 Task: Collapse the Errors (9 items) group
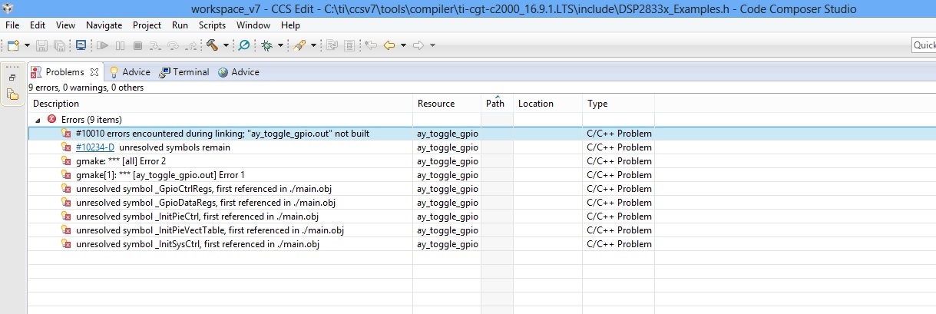tap(38, 120)
